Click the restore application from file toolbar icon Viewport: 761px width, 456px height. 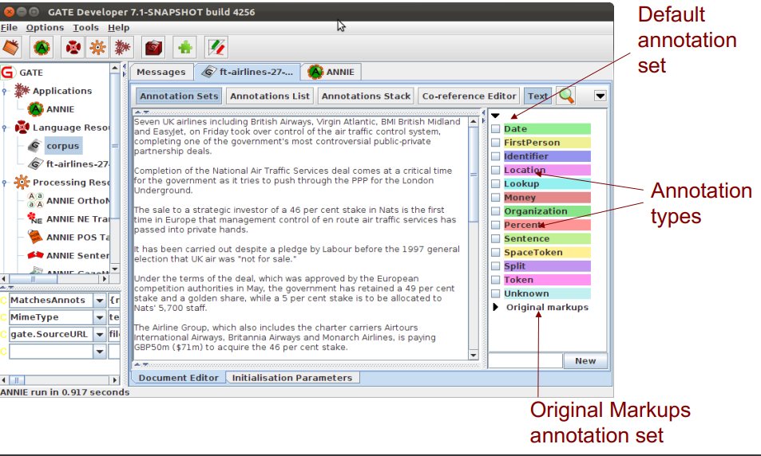coord(10,48)
